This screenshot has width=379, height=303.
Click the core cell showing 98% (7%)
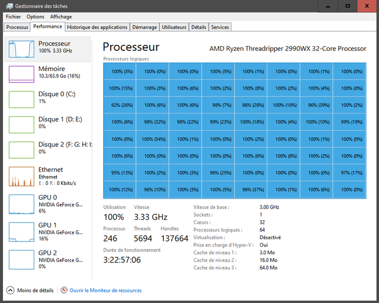click(x=219, y=105)
